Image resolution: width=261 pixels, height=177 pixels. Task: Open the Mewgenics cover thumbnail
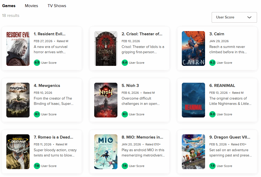tap(18, 100)
